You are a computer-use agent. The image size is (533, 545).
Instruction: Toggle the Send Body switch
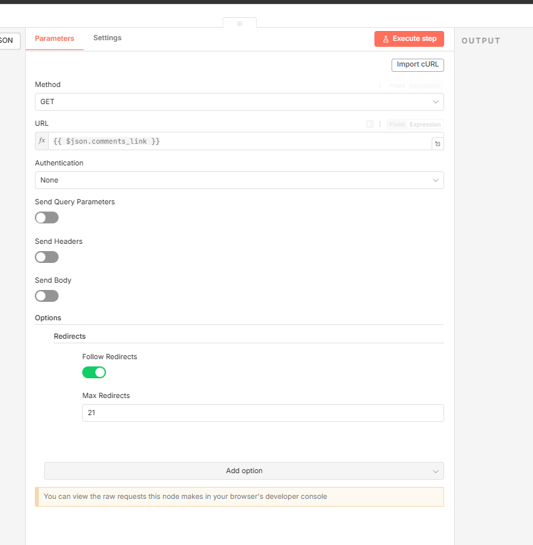click(x=47, y=296)
